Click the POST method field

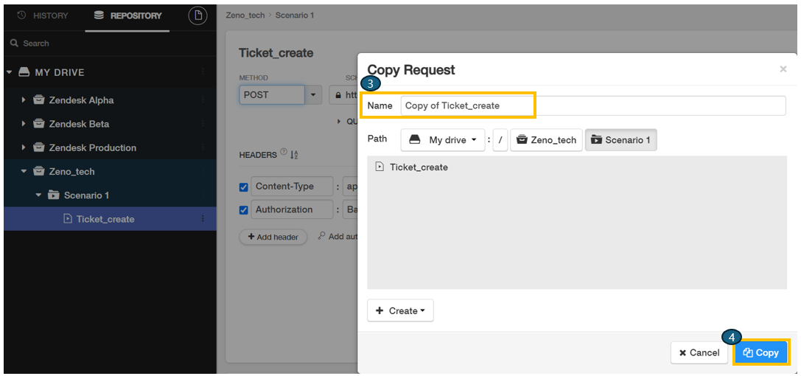point(272,95)
